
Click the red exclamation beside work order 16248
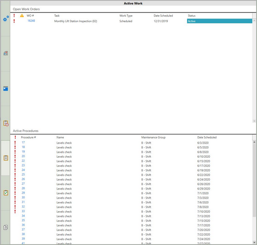(x=14, y=21)
